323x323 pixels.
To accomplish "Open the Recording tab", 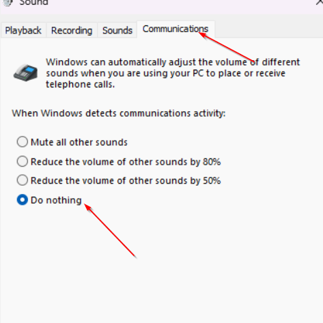I will tap(72, 30).
